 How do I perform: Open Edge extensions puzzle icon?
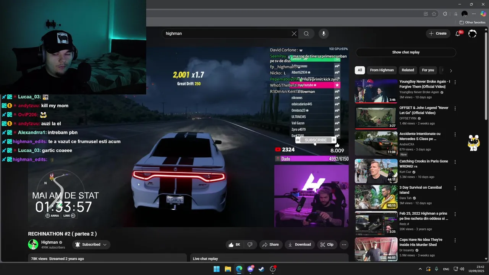[445, 14]
